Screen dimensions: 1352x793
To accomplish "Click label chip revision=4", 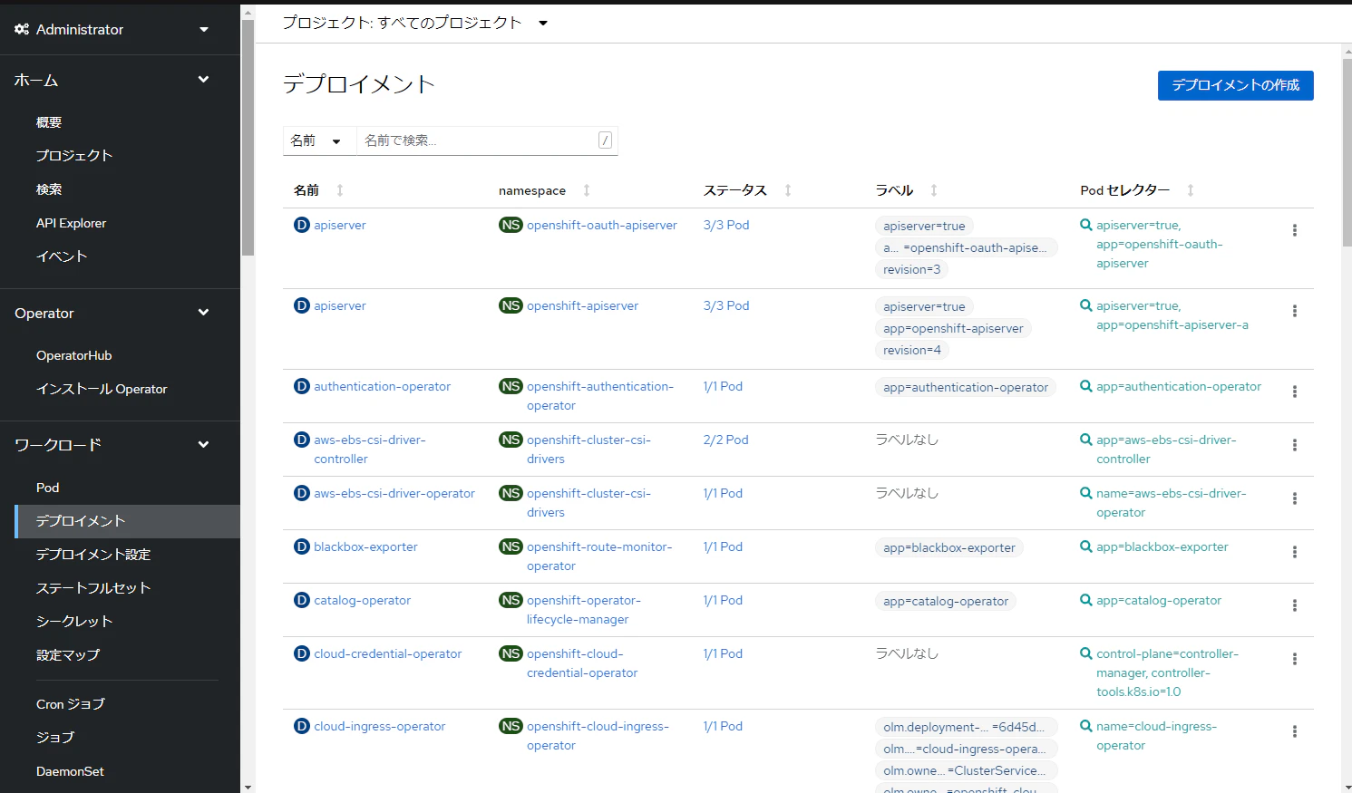I will [912, 350].
